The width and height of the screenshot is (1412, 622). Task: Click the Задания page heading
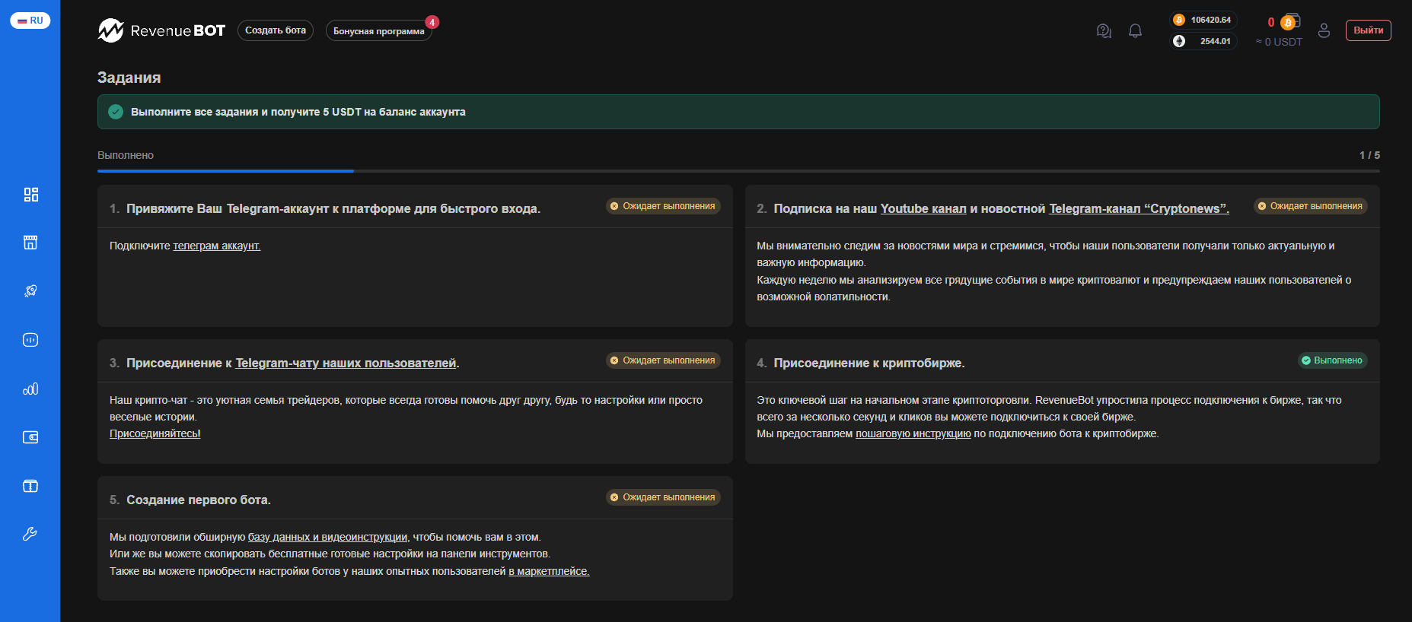pos(129,78)
